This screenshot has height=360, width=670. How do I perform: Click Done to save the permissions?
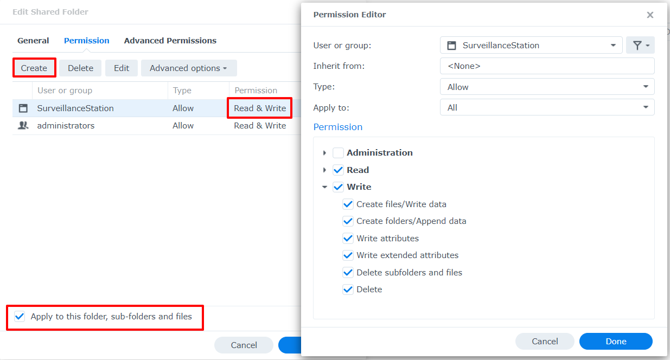(x=615, y=341)
